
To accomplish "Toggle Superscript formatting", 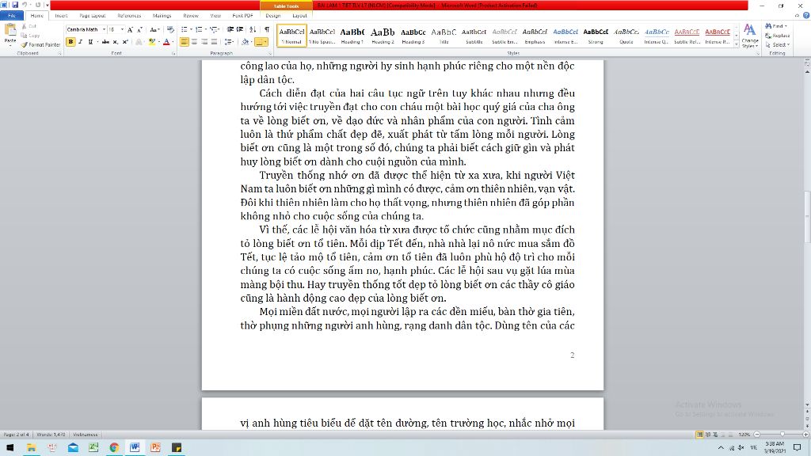I will [x=125, y=42].
